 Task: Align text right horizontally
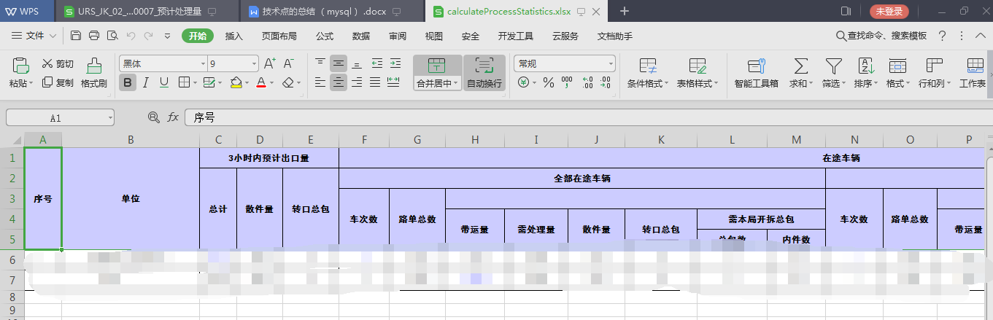(358, 82)
